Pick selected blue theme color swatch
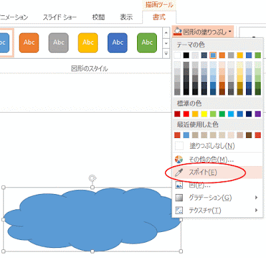Viewport: 266px width, 258px height. (x=213, y=55)
